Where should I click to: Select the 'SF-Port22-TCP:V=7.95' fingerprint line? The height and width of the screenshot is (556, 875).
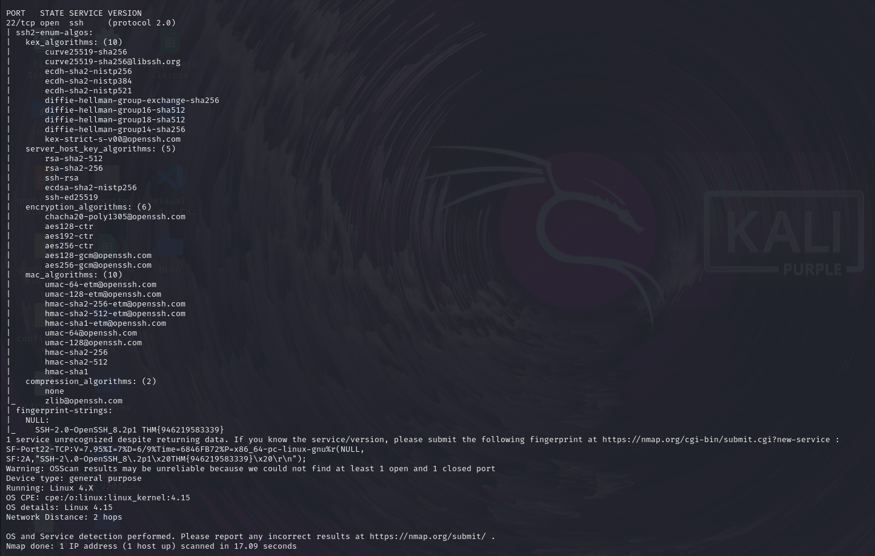(x=185, y=449)
